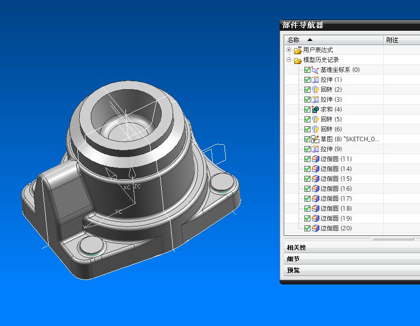Click the 拉伸 (1) extrude icon
The width and height of the screenshot is (420, 326).
(315, 80)
